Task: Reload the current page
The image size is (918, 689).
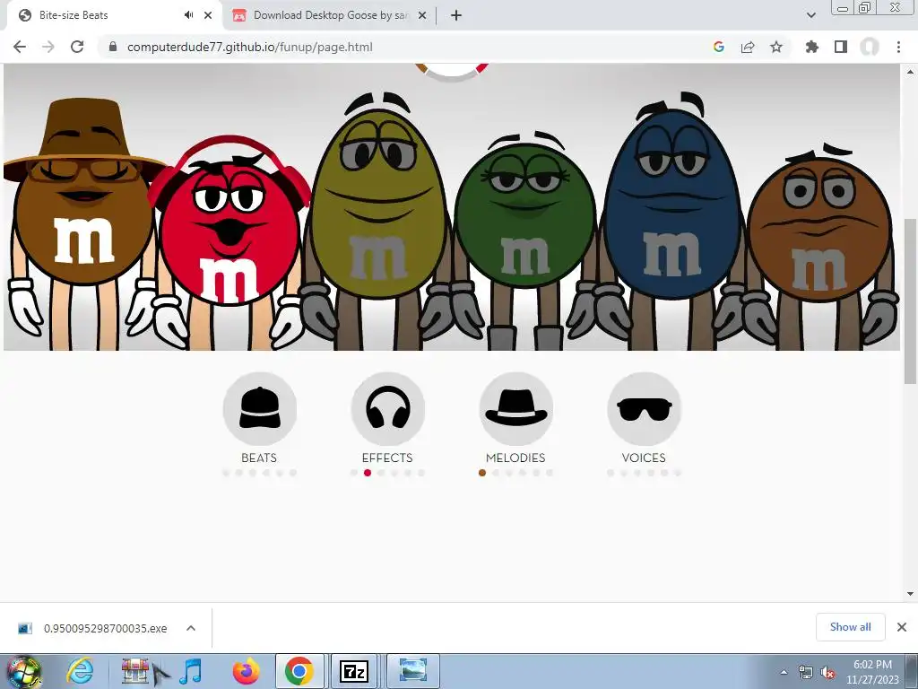Action: coord(77,47)
